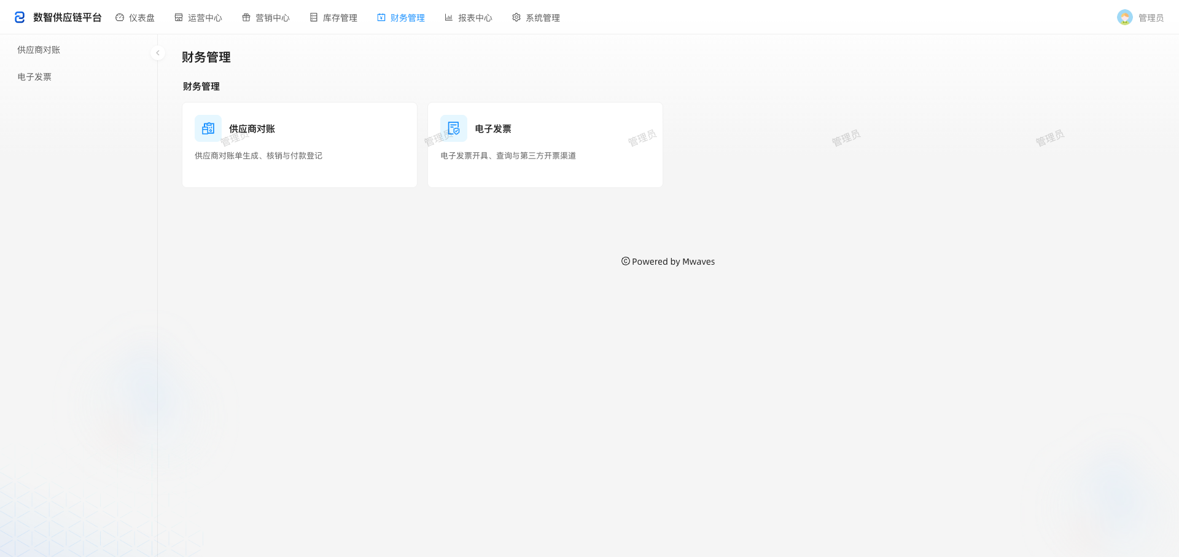The image size is (1179, 557).
Task: Click the 财务管理 section subtitle above the cards
Action: [201, 87]
